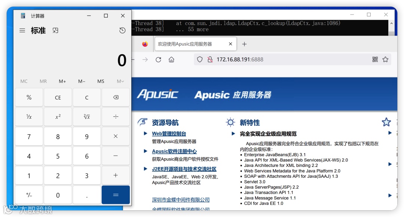The image size is (404, 217).
Task: Click the plus/minus sign toggle key
Action: tap(29, 195)
